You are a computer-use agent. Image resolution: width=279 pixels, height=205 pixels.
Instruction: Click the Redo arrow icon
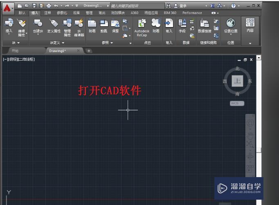click(67, 6)
